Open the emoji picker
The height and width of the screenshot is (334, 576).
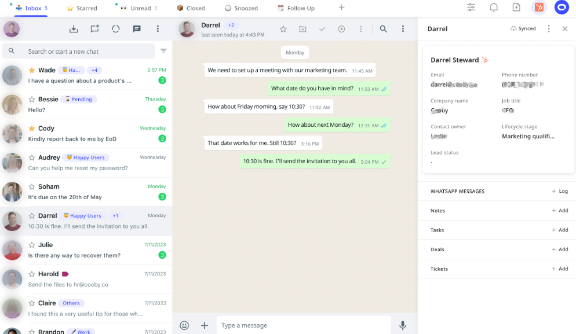tap(184, 325)
